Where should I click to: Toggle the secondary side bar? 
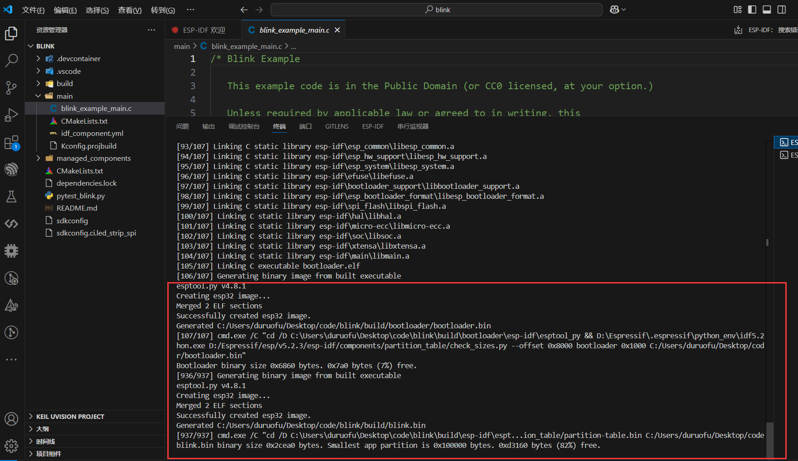coord(782,10)
